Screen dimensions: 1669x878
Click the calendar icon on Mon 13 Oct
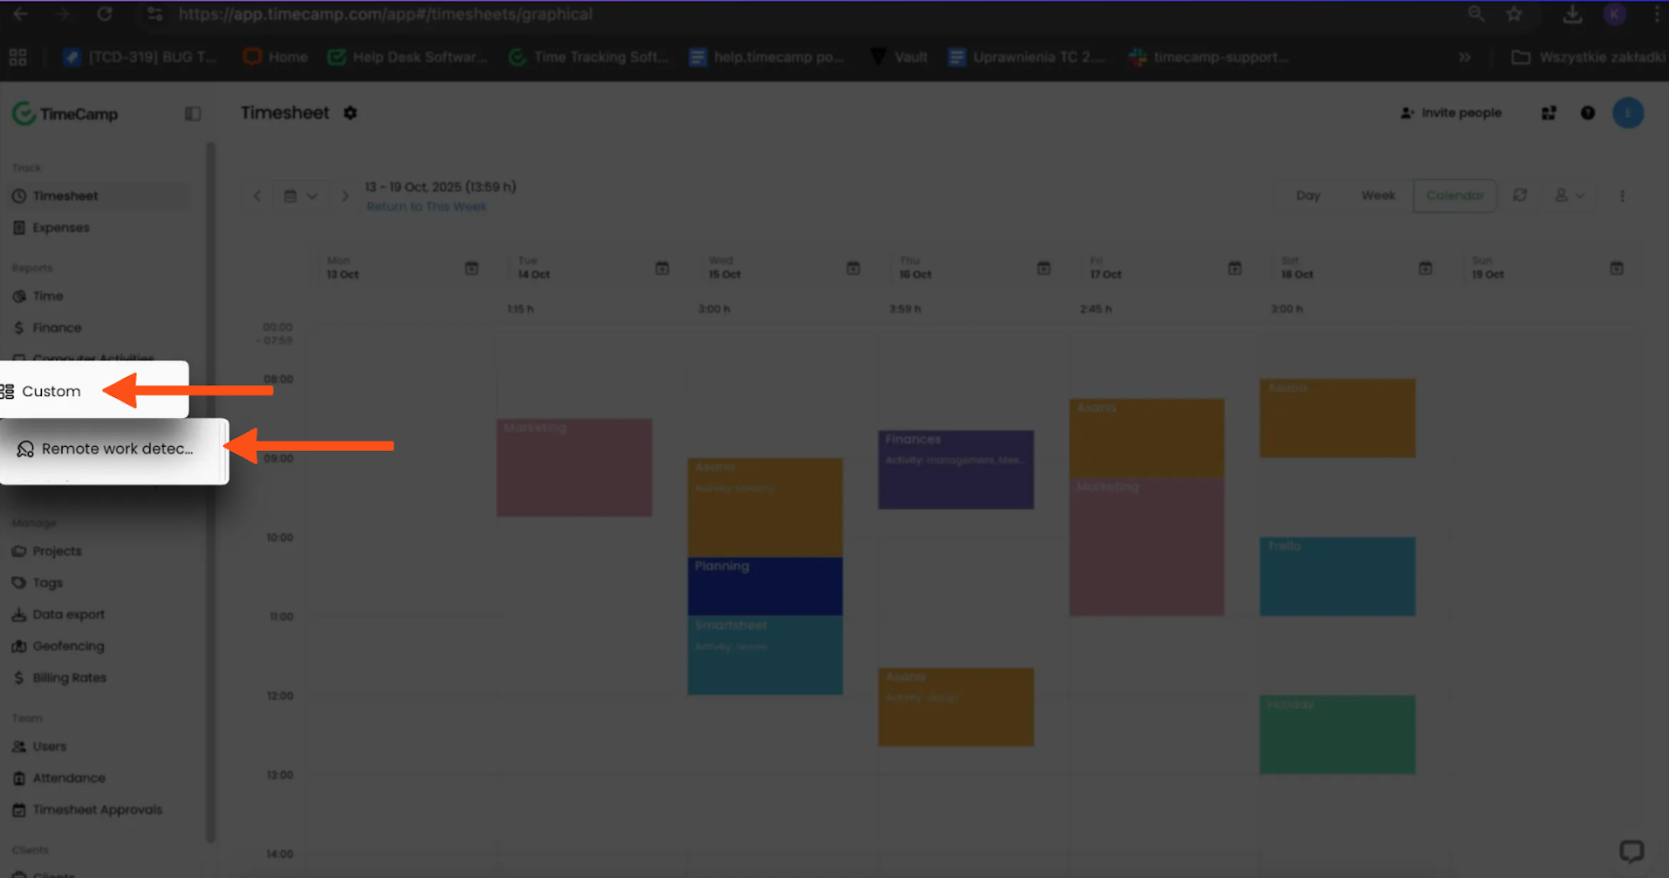[471, 268]
